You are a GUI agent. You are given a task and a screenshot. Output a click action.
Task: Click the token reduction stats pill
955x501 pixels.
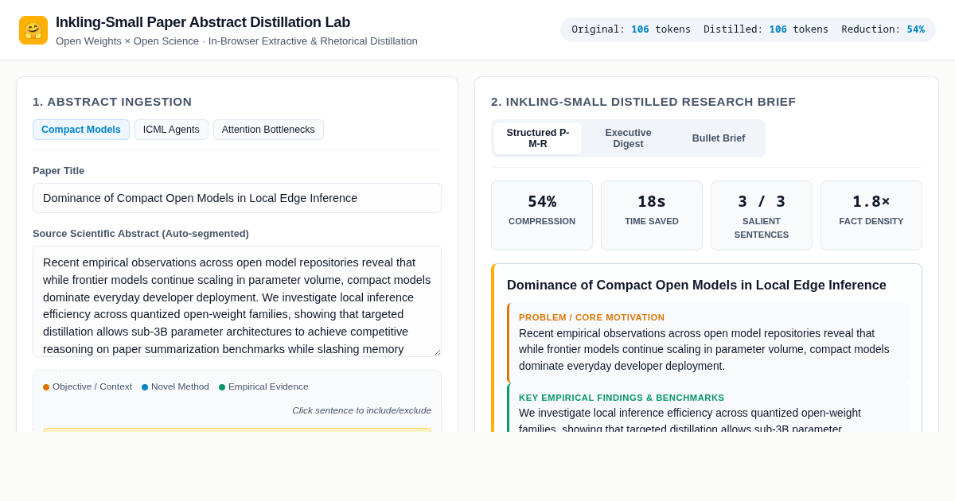(748, 29)
